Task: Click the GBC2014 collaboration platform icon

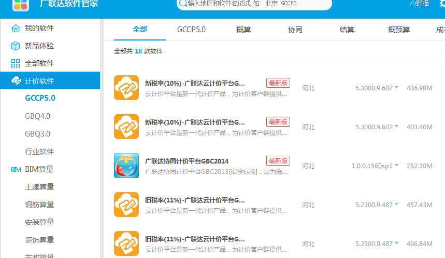Action: click(x=126, y=166)
